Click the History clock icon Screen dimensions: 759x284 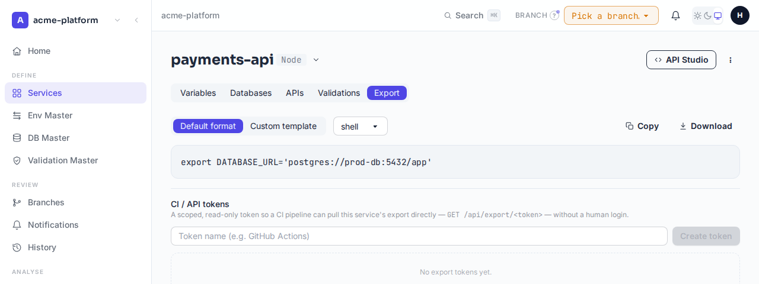pyautogui.click(x=17, y=247)
